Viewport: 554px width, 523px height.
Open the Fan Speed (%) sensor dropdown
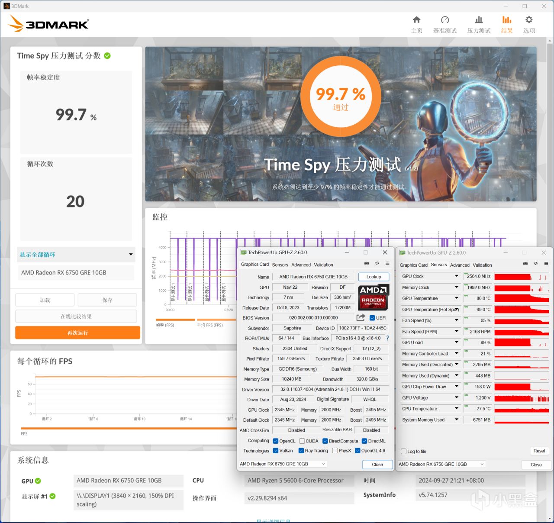click(456, 320)
